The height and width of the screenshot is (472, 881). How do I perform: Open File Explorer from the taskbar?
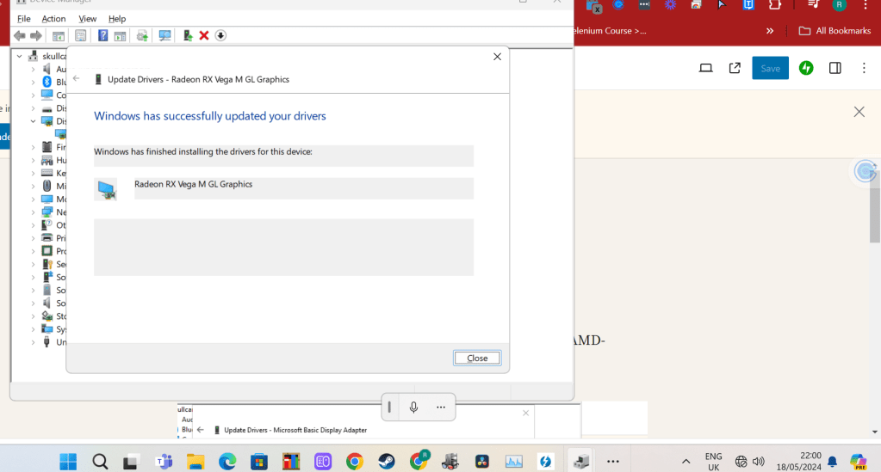coord(195,462)
